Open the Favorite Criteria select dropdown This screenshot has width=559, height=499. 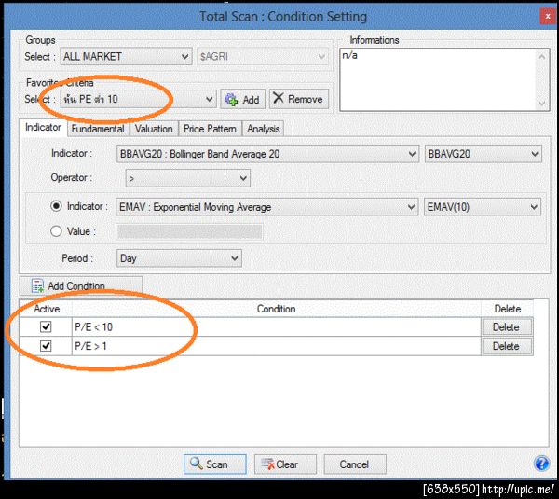point(138,99)
